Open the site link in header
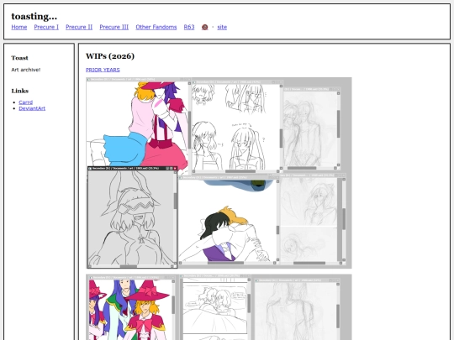The width and height of the screenshot is (454, 340). 222,27
